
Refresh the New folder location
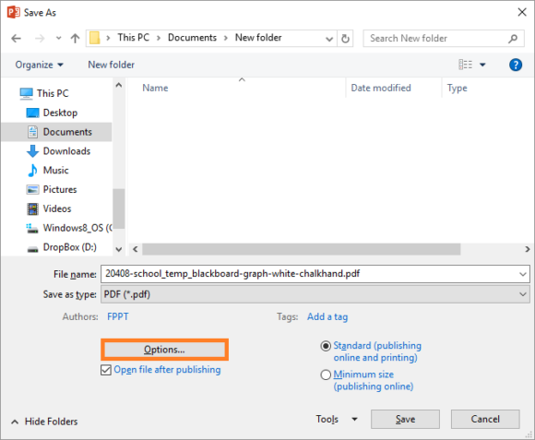click(345, 39)
